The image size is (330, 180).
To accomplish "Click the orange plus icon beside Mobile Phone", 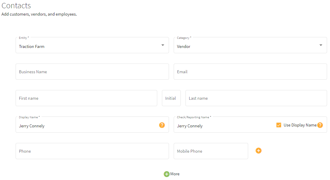I will [x=258, y=151].
